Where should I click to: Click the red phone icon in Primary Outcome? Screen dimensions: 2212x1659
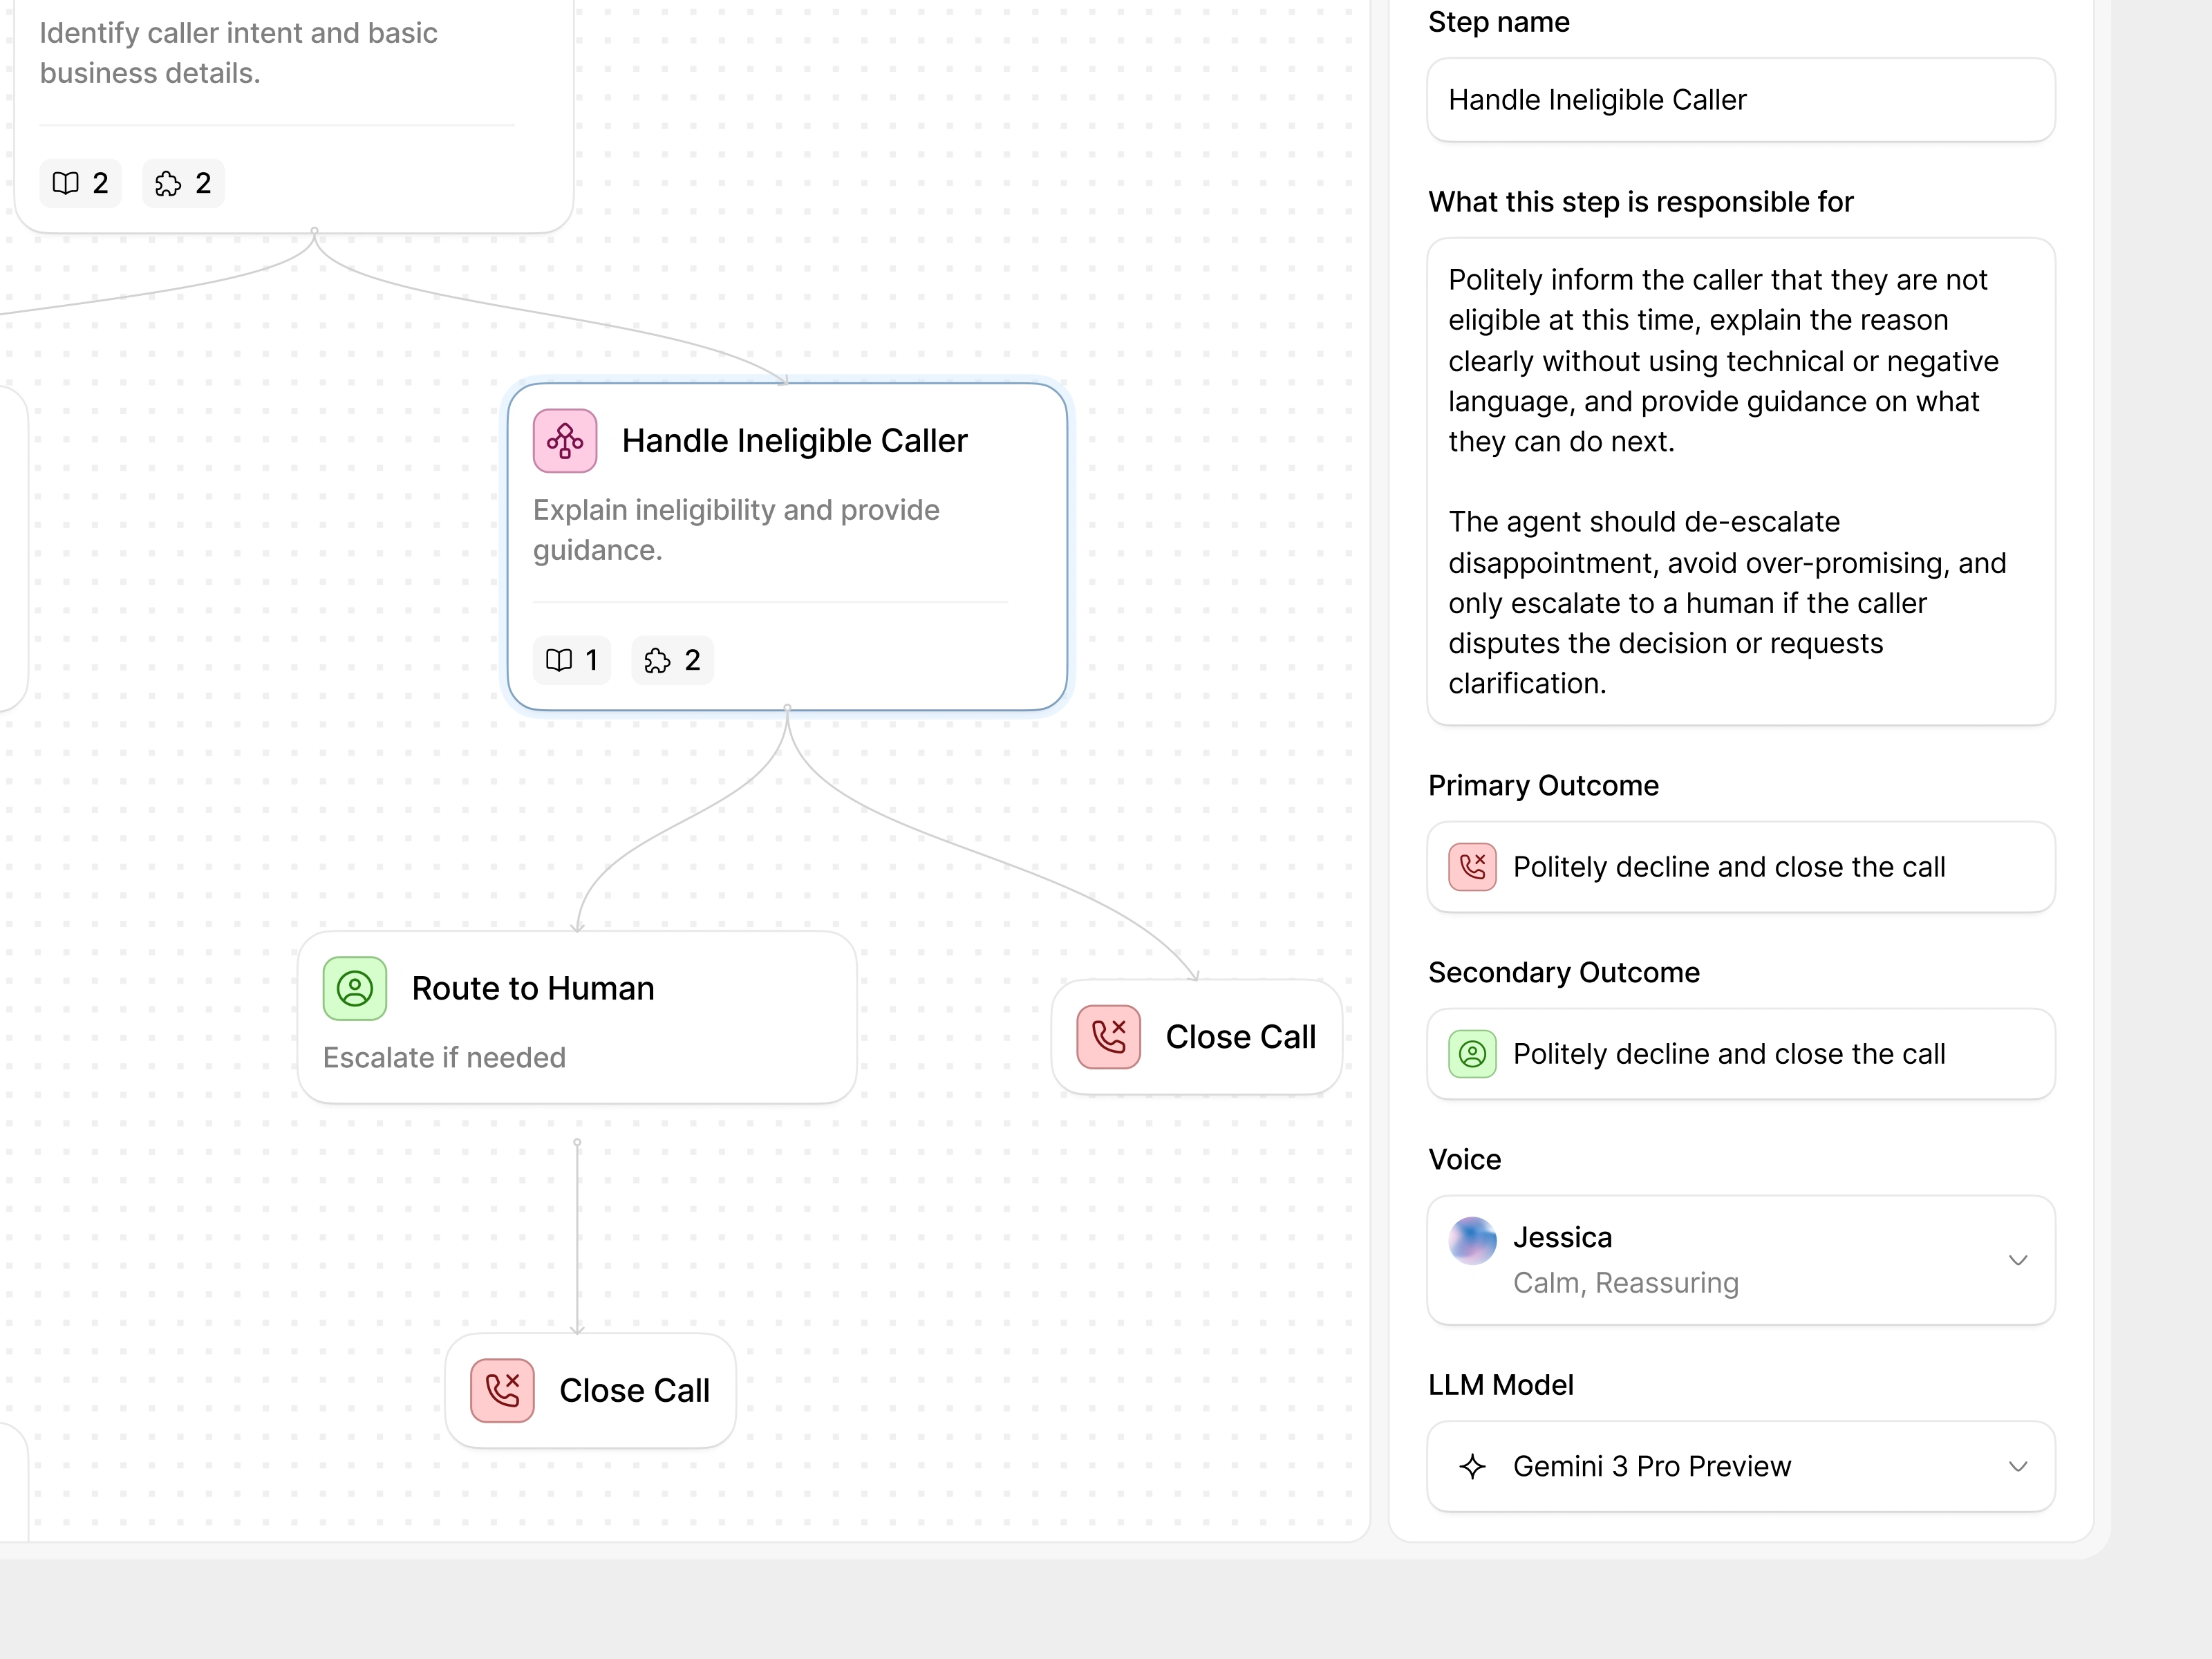(x=1472, y=866)
